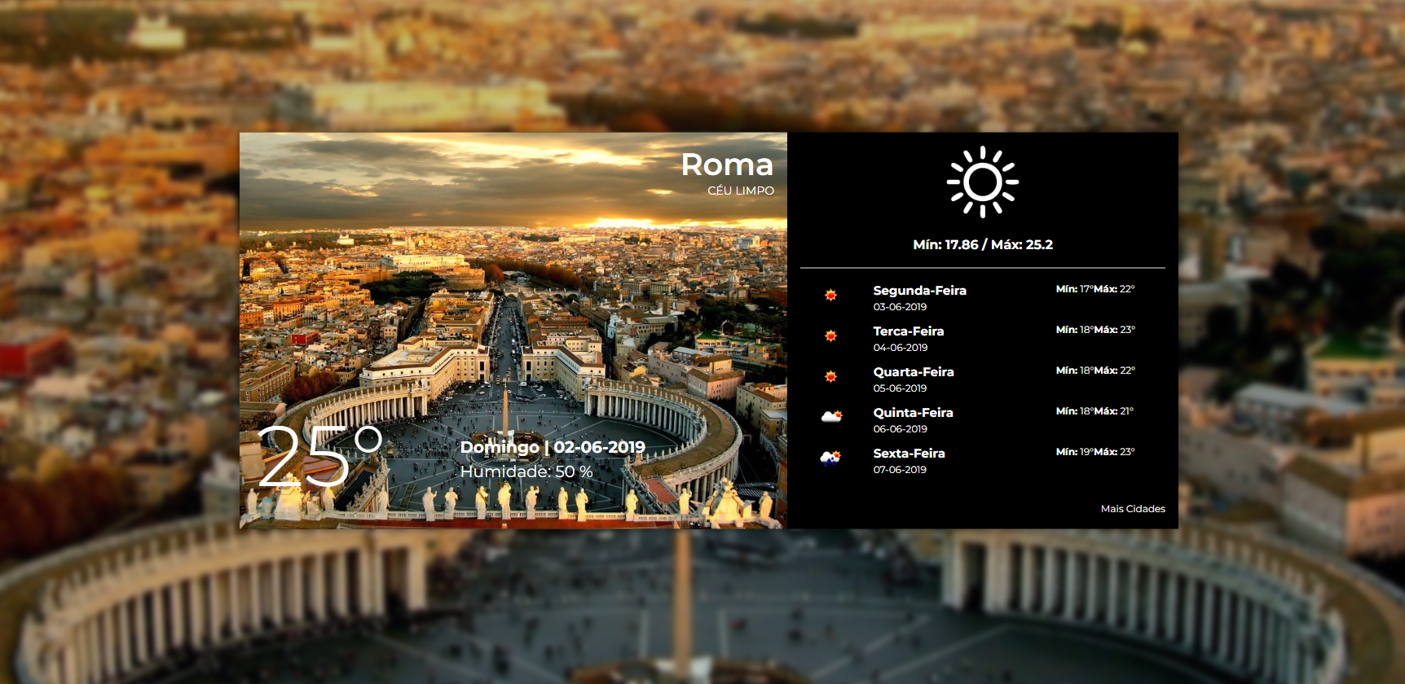Viewport: 1405px width, 684px height.
Task: Click Mín: 18° Máx: 21° for Quinta-Feira
Action: click(x=1094, y=411)
